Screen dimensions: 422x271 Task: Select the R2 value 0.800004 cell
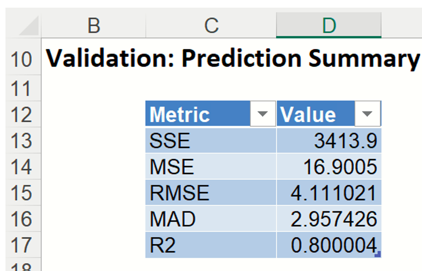329,245
